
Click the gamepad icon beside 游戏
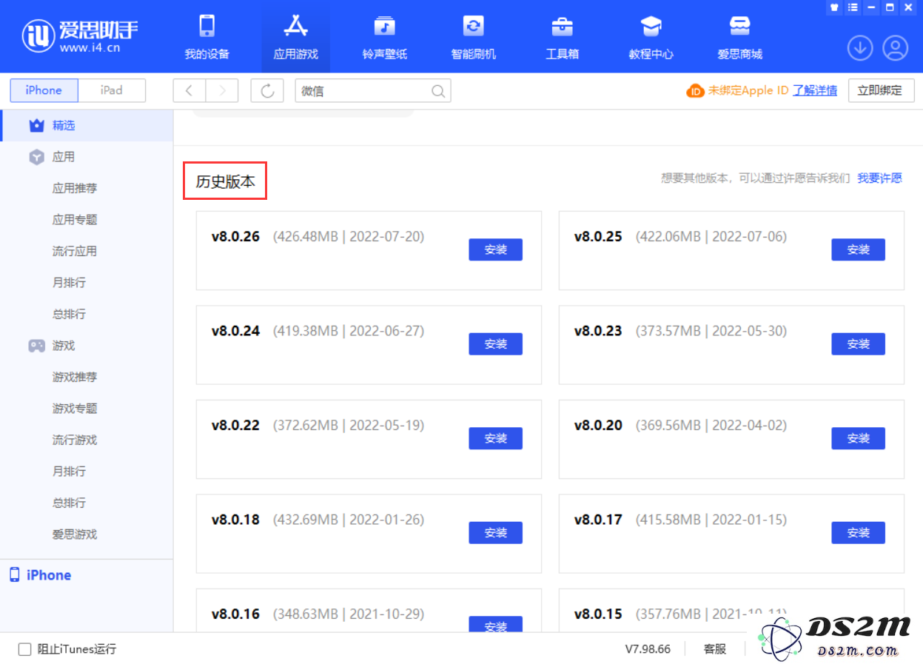(36, 346)
